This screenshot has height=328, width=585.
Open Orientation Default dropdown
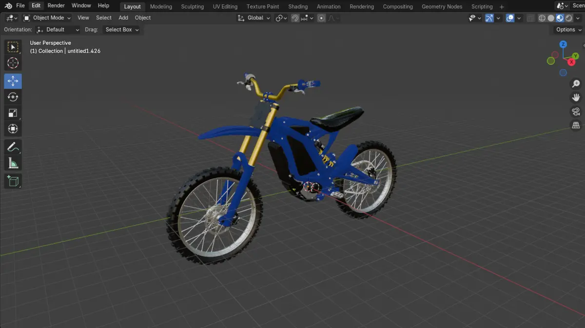coord(58,30)
